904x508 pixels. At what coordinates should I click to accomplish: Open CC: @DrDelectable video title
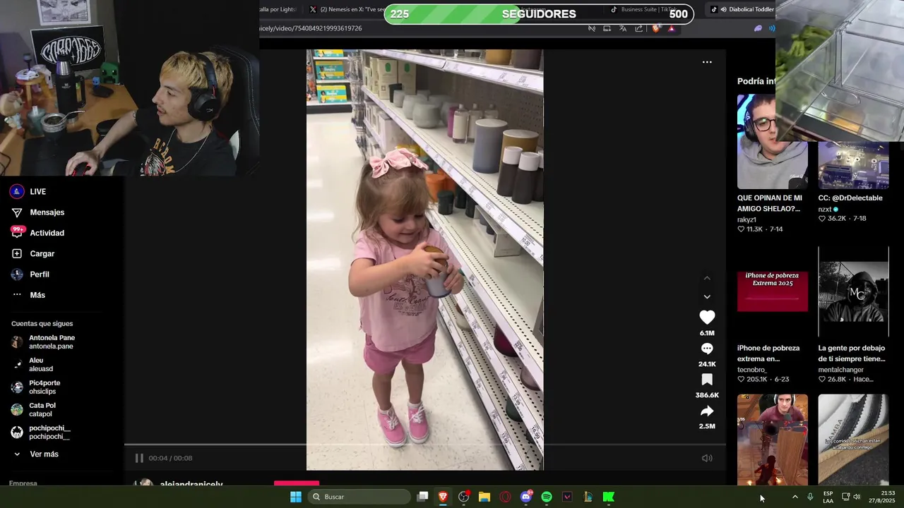pos(850,198)
